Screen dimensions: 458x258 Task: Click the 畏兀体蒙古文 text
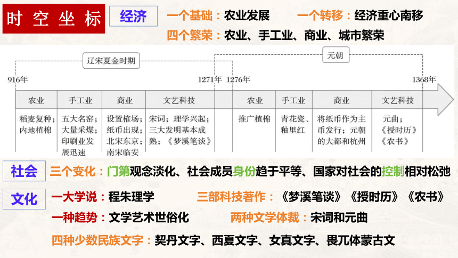[361, 240]
